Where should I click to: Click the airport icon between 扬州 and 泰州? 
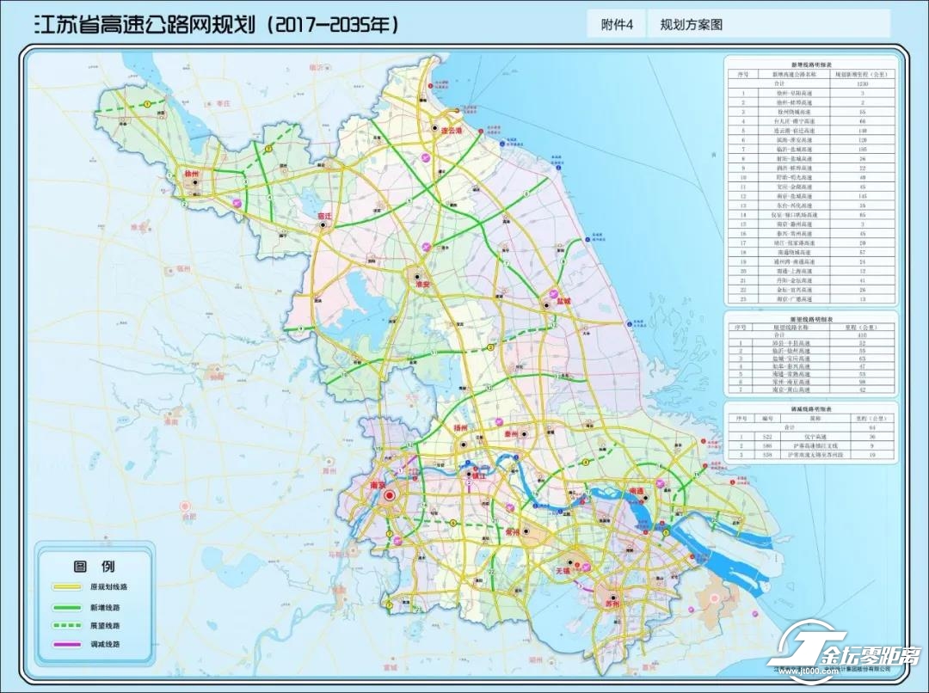499,421
